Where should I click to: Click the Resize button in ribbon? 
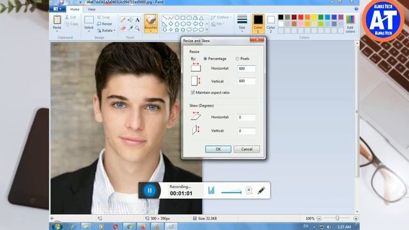click(x=104, y=24)
